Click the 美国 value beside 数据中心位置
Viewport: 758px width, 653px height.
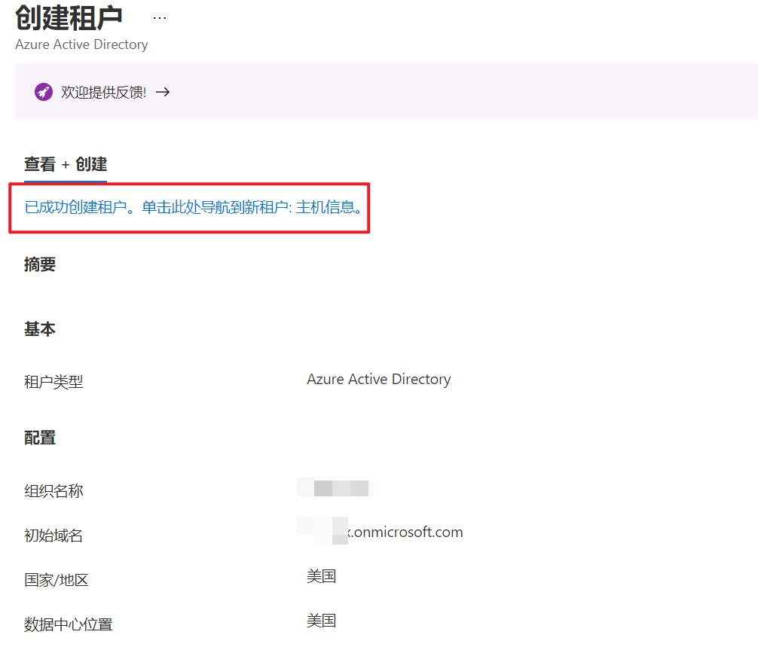click(321, 621)
